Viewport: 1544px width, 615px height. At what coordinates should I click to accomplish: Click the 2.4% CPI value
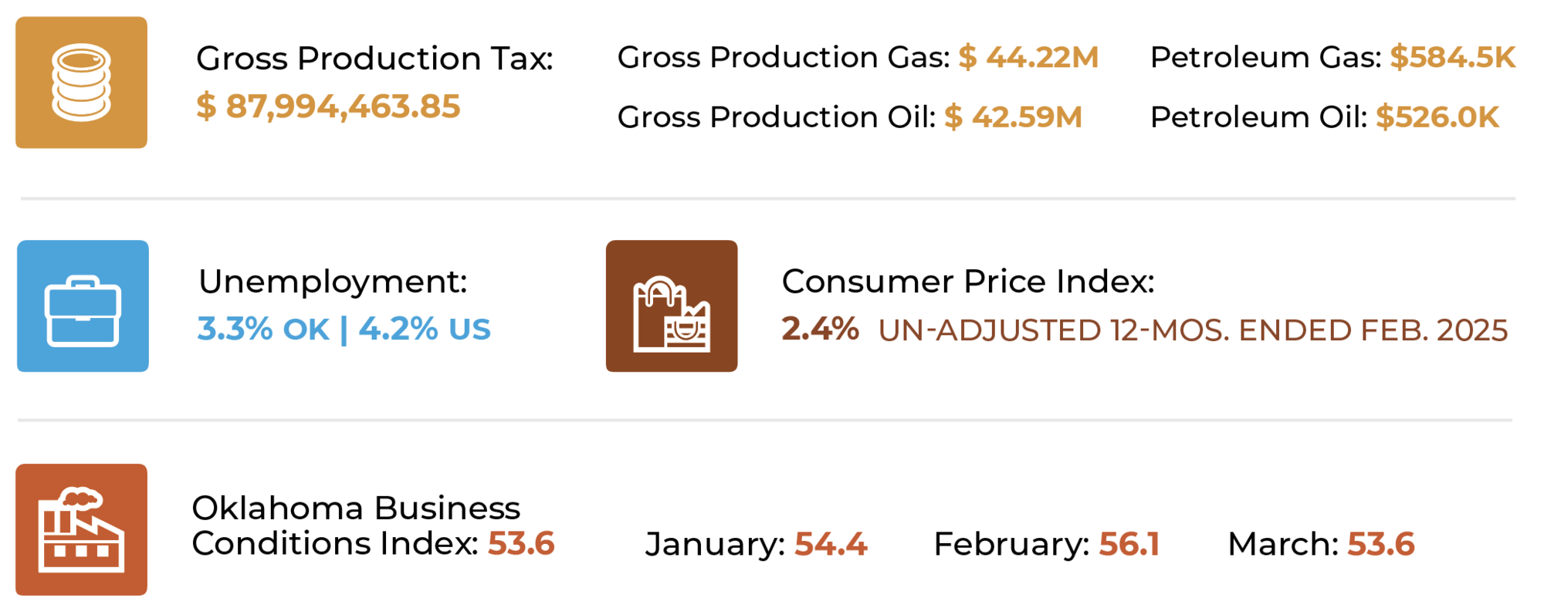pos(820,329)
